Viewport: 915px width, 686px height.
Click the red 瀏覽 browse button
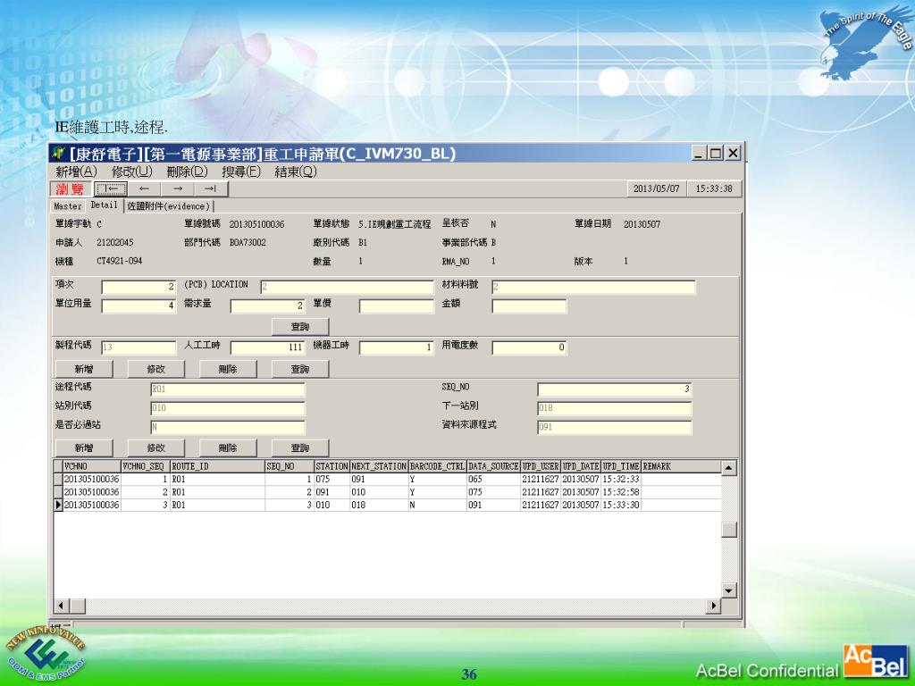(x=70, y=189)
